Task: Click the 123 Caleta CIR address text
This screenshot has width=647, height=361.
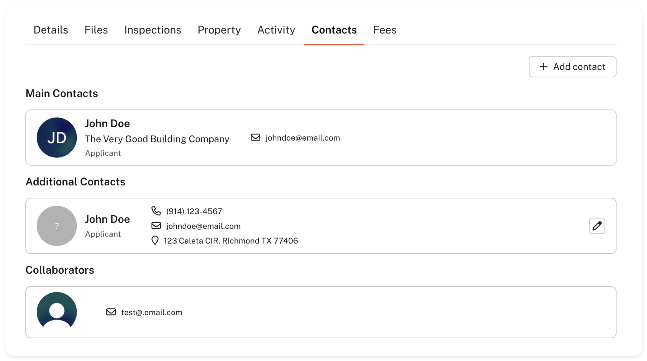Action: (231, 241)
